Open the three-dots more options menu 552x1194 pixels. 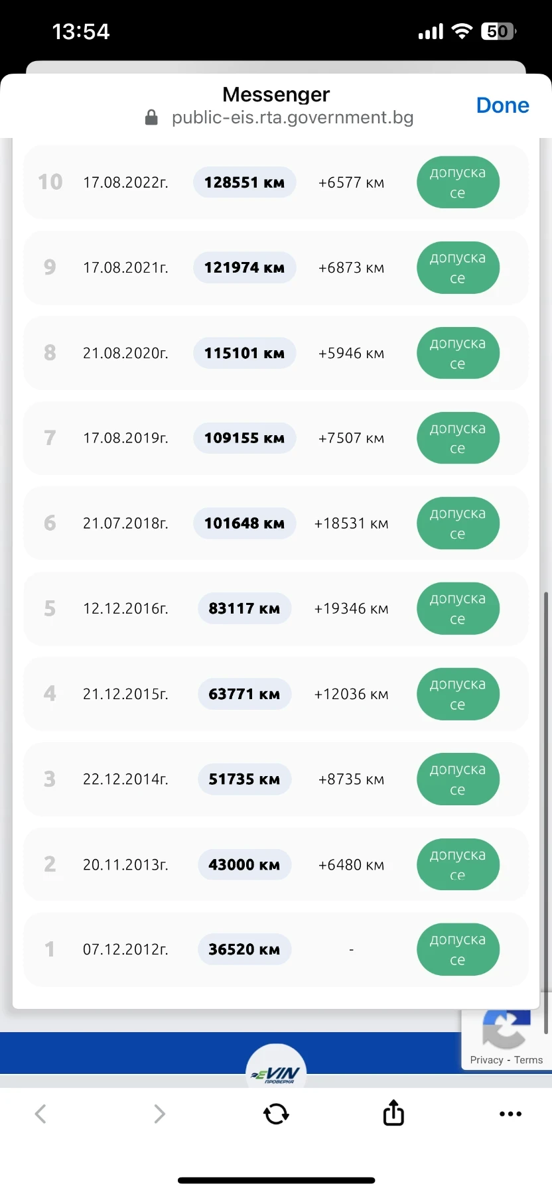[510, 1114]
